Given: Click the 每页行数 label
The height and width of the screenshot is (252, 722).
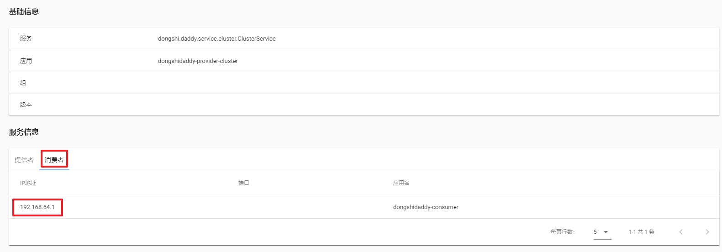Looking at the screenshot, I should pyautogui.click(x=562, y=232).
